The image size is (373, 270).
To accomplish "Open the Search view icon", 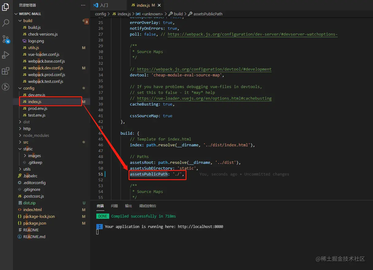I will (x=6, y=23).
